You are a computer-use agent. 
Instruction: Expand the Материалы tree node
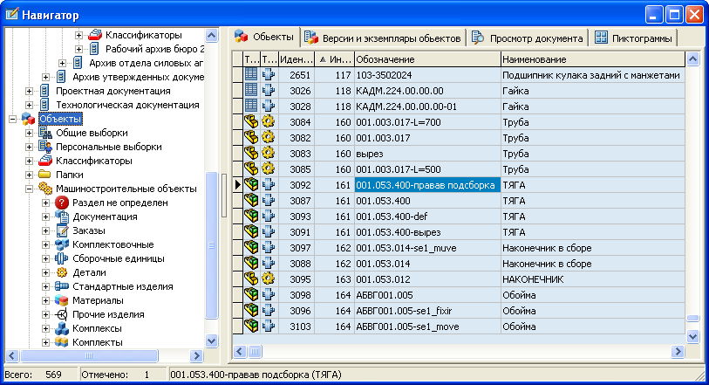coord(46,300)
